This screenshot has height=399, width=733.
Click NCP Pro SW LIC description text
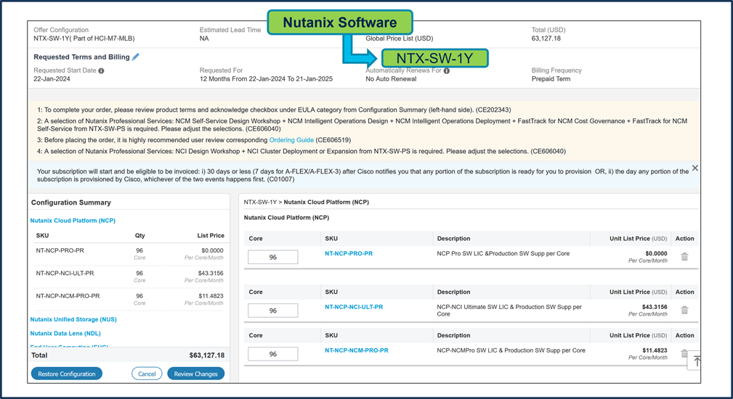click(x=503, y=254)
